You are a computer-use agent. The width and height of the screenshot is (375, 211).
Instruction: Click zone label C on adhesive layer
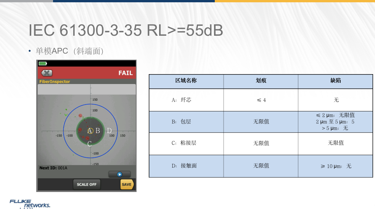click(90, 144)
